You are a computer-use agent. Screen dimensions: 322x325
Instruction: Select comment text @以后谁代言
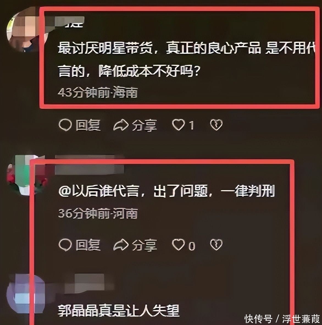167,191
